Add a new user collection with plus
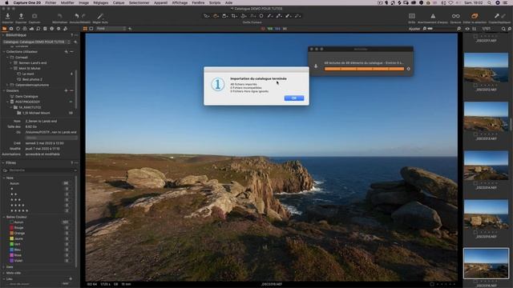Viewport: 513px width, 288px height. pos(66,51)
